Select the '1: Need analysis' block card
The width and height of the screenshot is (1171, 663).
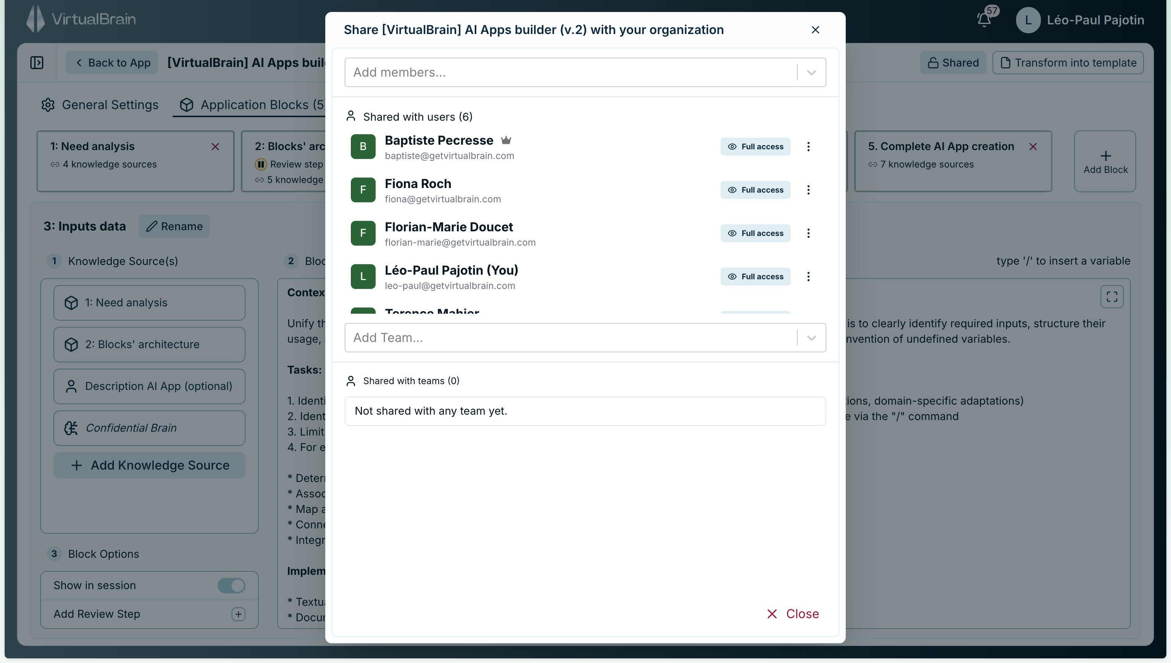coord(136,161)
